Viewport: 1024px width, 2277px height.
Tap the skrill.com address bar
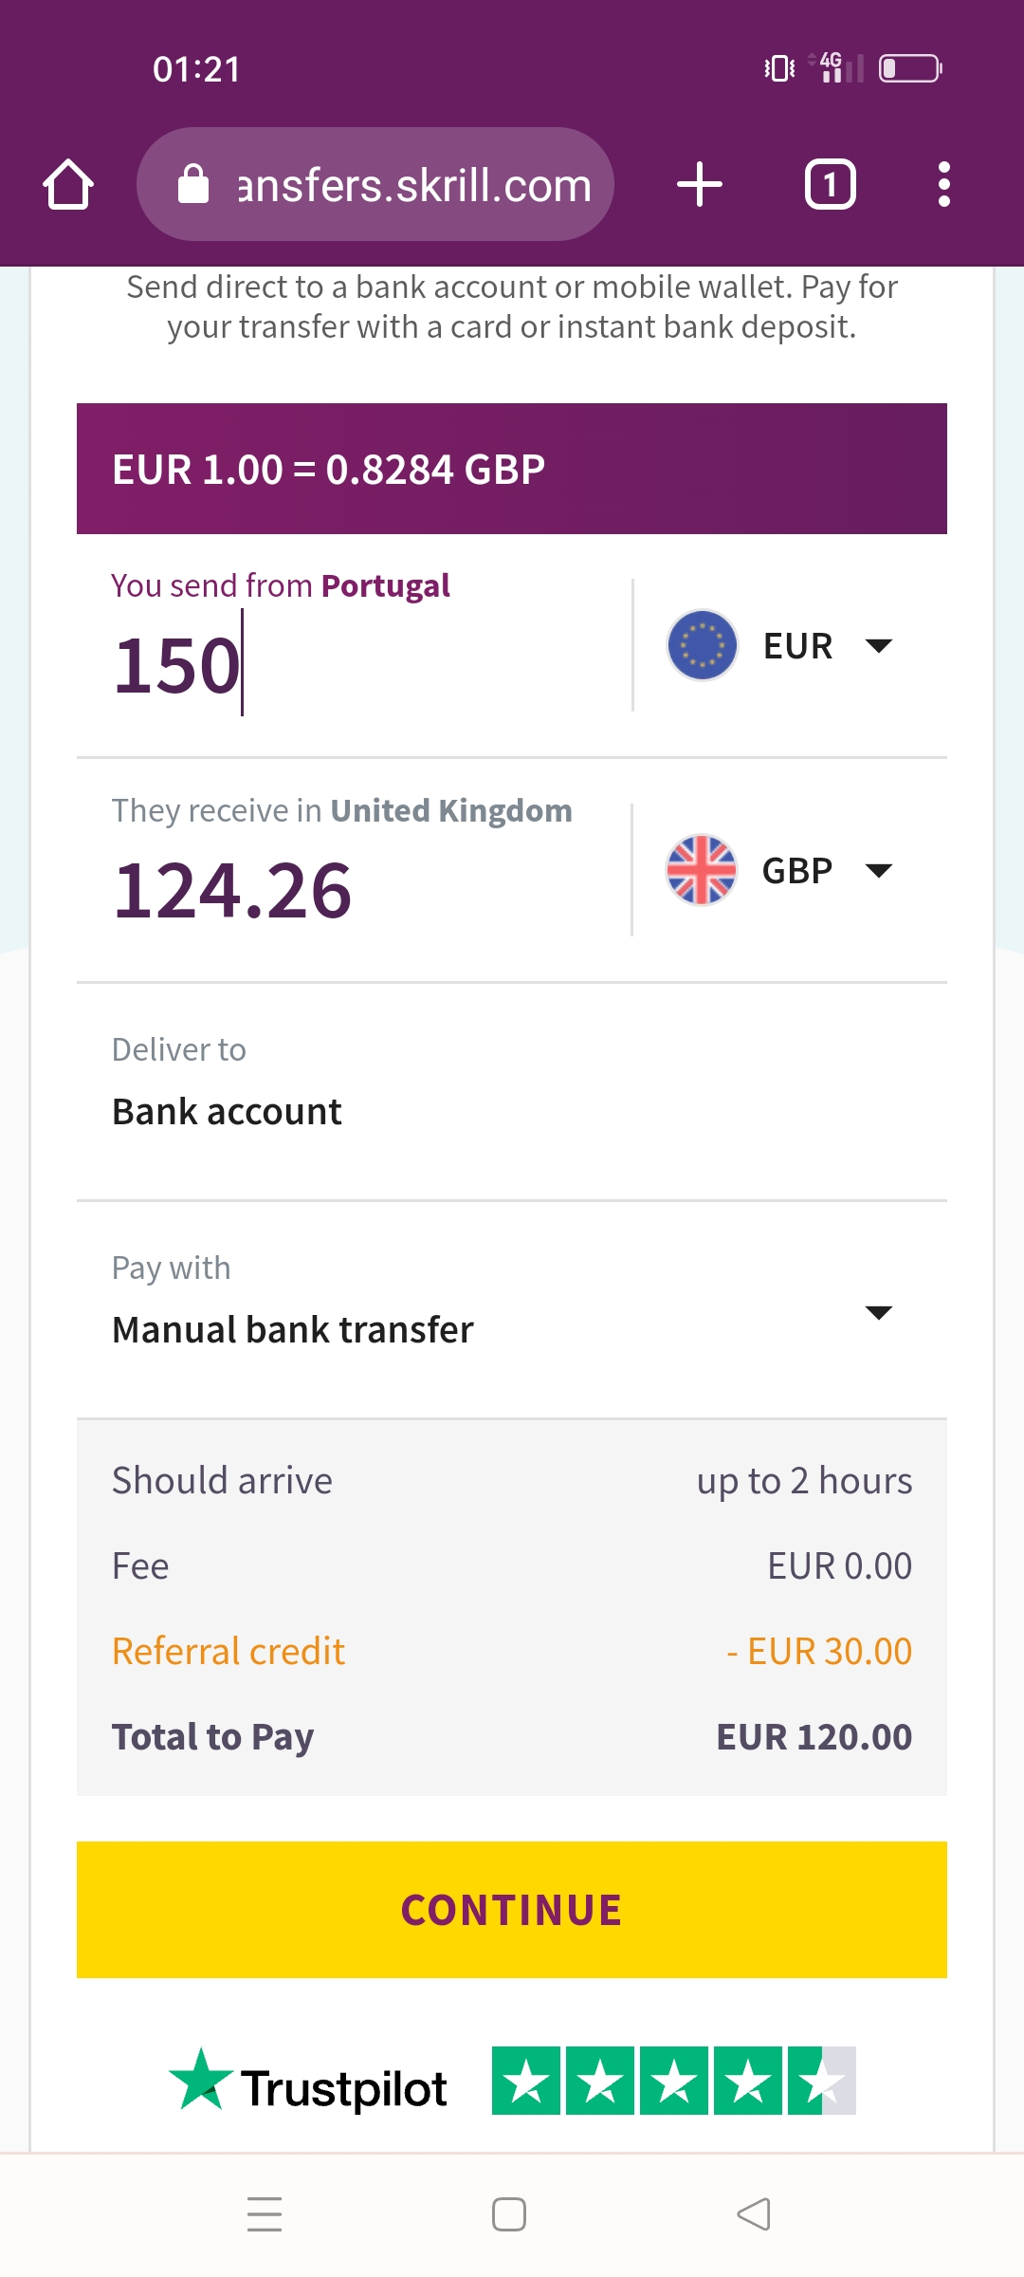coord(413,184)
